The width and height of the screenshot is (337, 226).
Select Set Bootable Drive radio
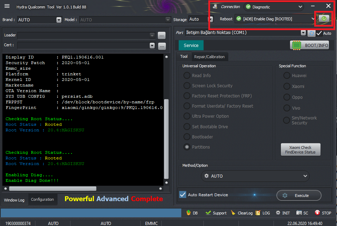pos(187,126)
